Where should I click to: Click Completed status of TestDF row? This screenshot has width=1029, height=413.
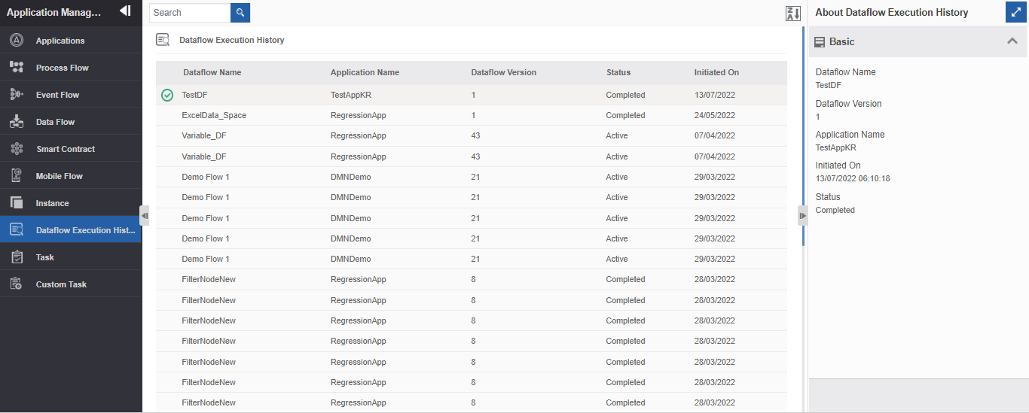click(x=625, y=95)
